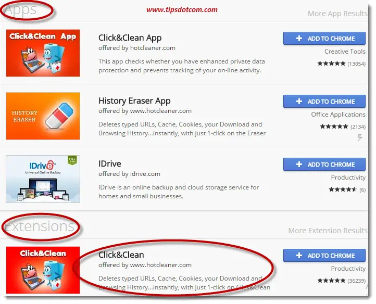376x304 pixels.
Task: View IDrive star rating
Action: click(x=347, y=189)
